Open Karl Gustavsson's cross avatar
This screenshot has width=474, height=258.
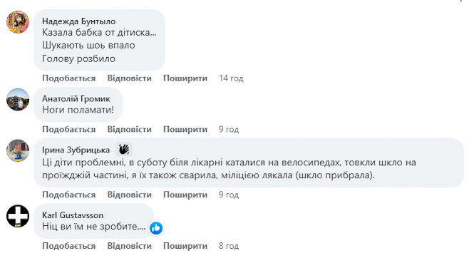coord(18,216)
